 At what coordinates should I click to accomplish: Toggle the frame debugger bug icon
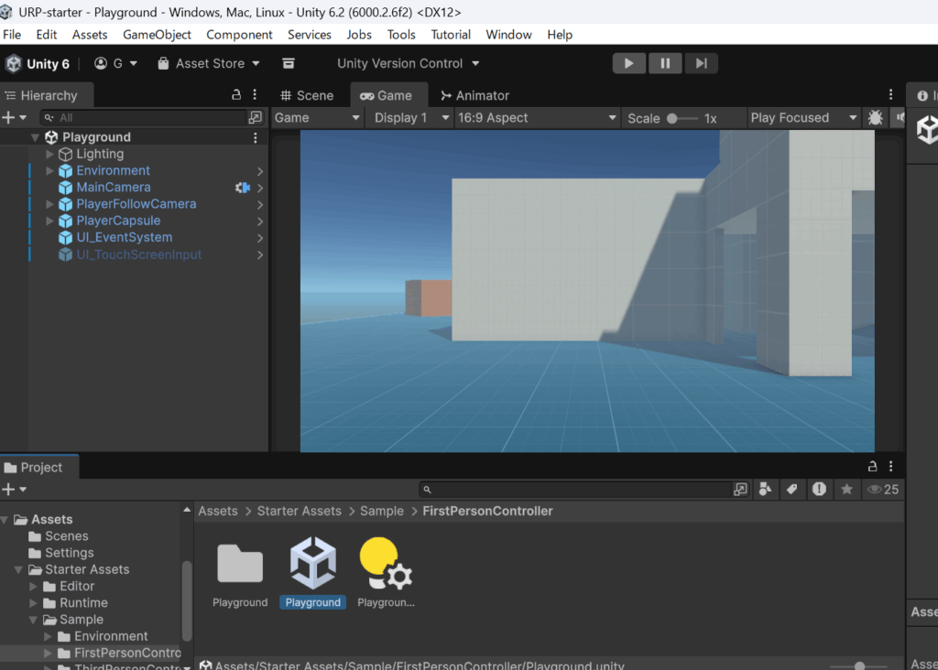click(x=876, y=117)
